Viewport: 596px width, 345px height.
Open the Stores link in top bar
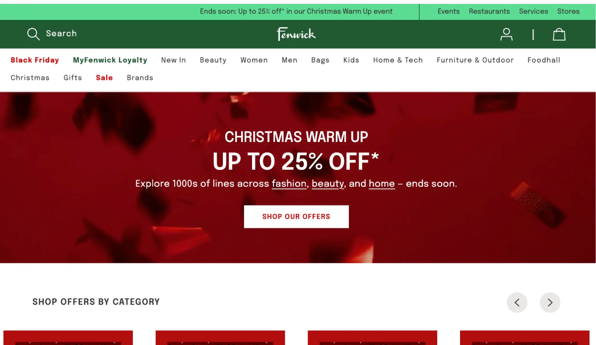tap(568, 11)
